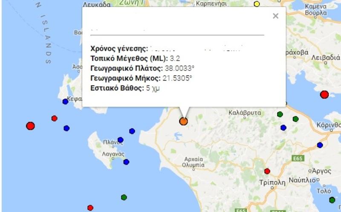The height and width of the screenshot is (212, 341).
Task: Click the Τοπικό Μέγεθος (ML) value in popup
Action: (175, 58)
